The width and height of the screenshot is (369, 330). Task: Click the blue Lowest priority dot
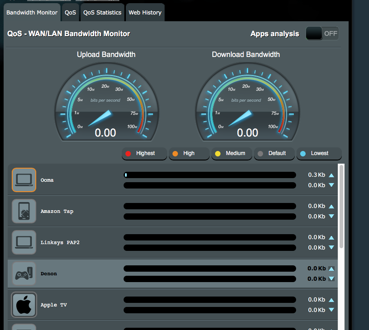(x=303, y=154)
